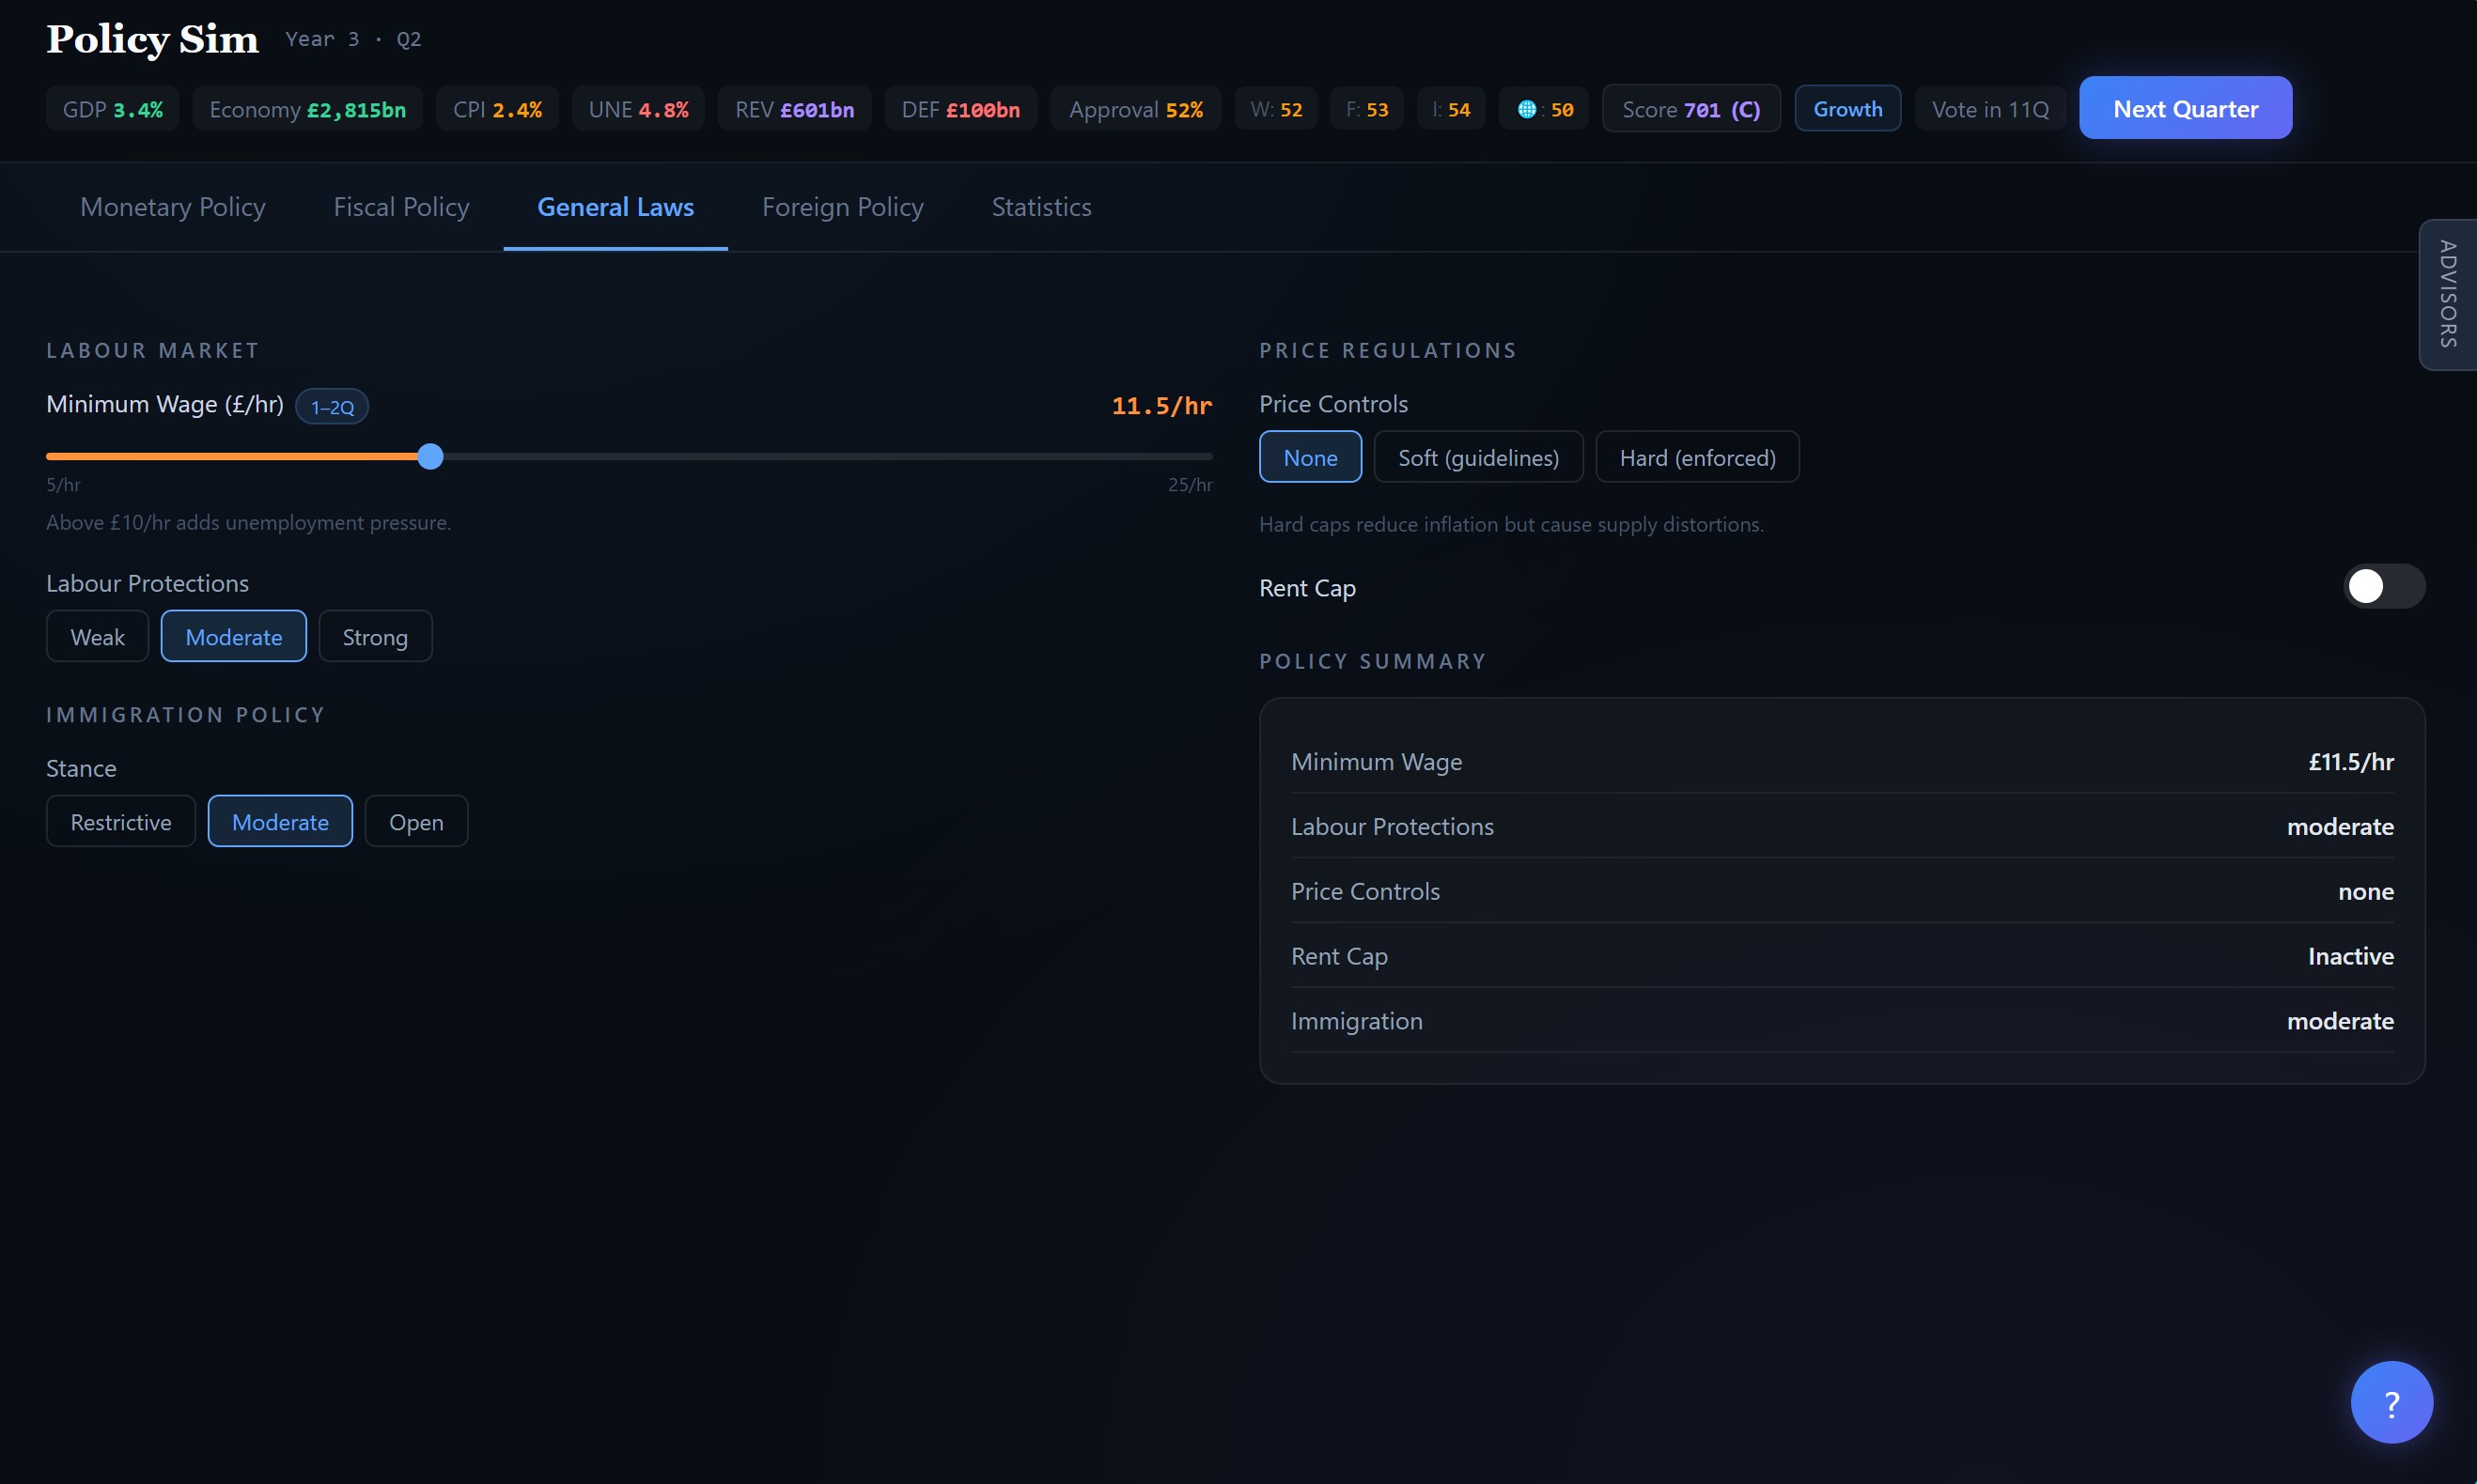Viewport: 2477px width, 1484px height.
Task: Click the minimum wage slider handle
Action: [x=430, y=457]
